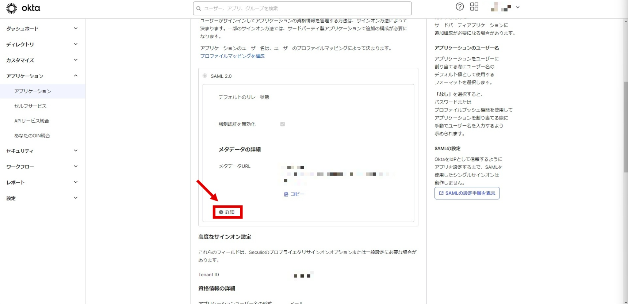Screen dimensions: 628x304
Task: Open the プロファイルマッピングを構成 link
Action: [x=232, y=56]
